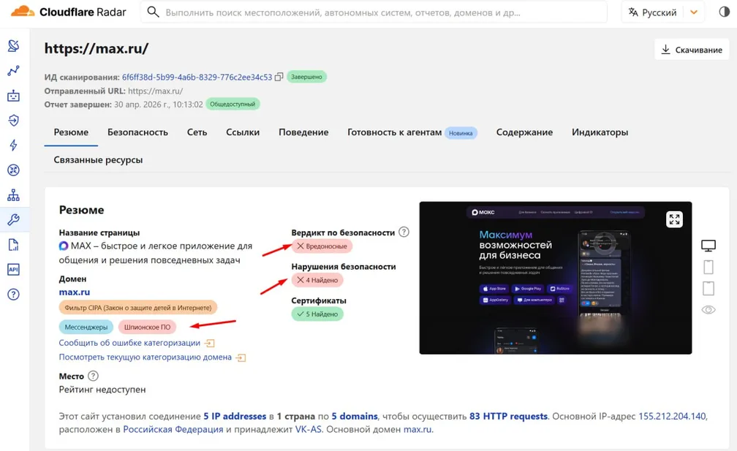Viewport: 737px width, 451px height.
Task: Open the 83 HTTP requests link
Action: point(508,416)
